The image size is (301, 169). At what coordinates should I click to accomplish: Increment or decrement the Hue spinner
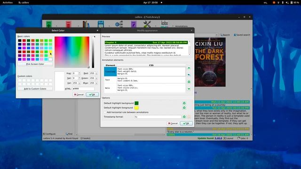79,73
